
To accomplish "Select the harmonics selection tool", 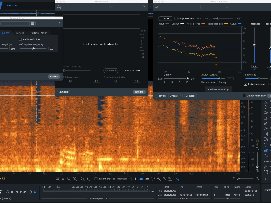I will [170, 179].
